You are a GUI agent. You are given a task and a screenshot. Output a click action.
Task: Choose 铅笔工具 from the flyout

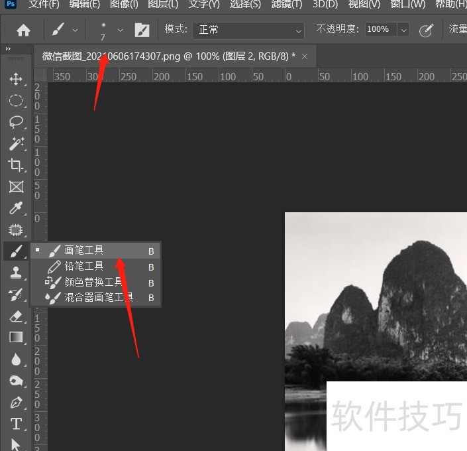click(83, 267)
